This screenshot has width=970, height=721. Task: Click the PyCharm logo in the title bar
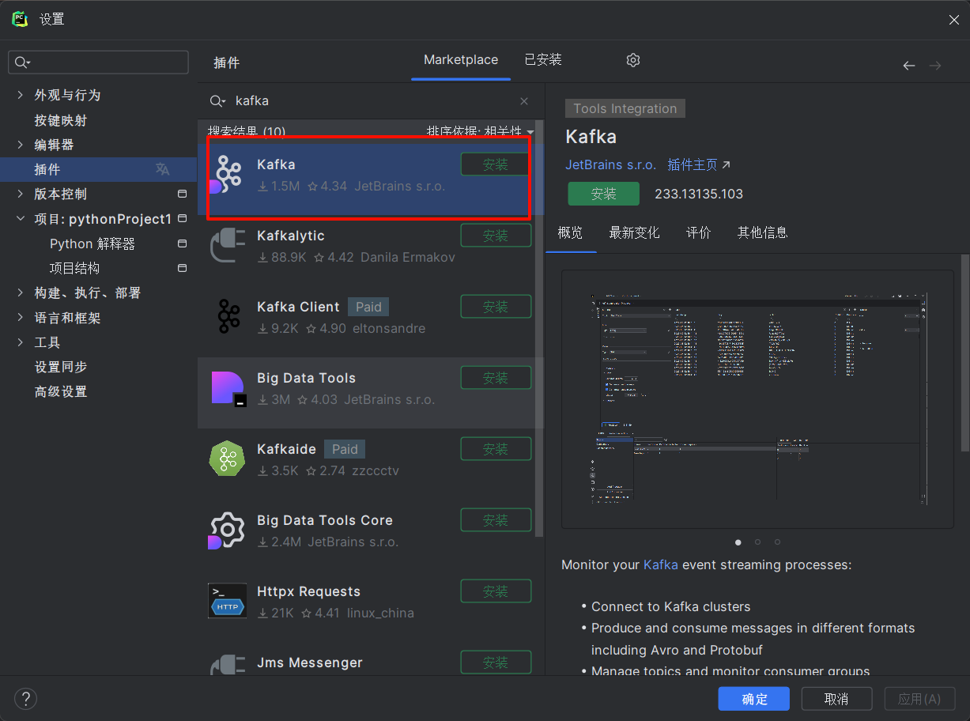[20, 19]
